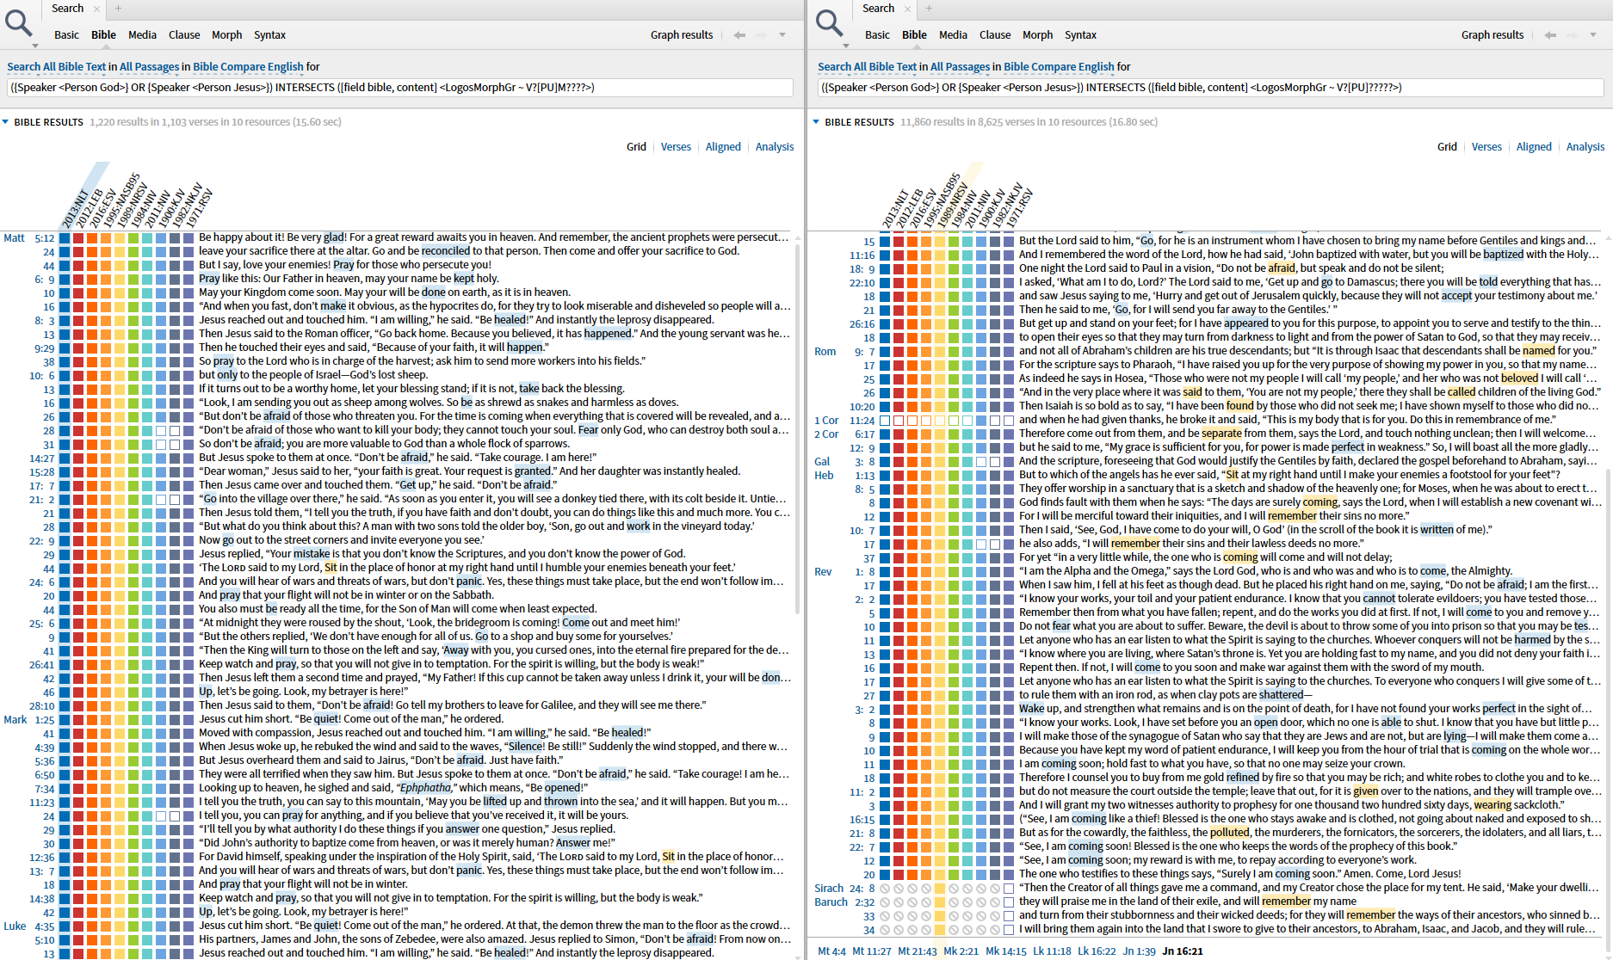Click the Rom book label in right panel

coord(825,352)
